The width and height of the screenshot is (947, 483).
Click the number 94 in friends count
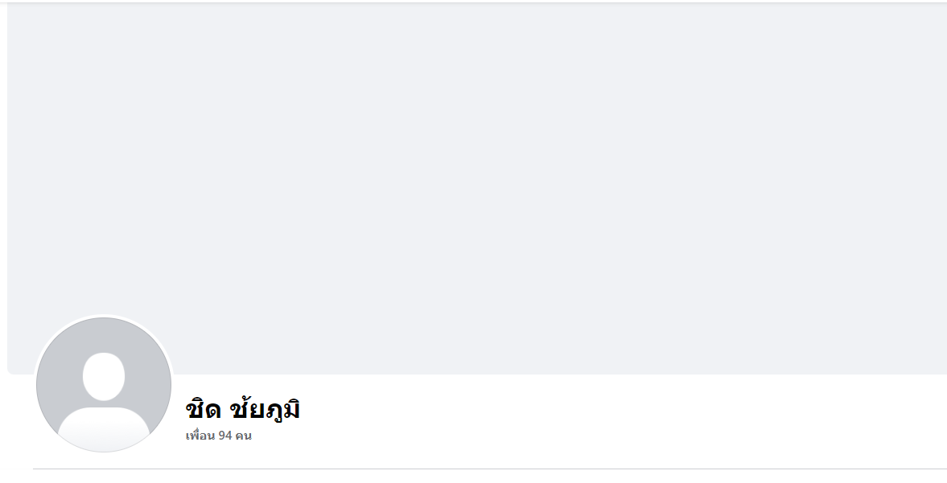tap(225, 436)
